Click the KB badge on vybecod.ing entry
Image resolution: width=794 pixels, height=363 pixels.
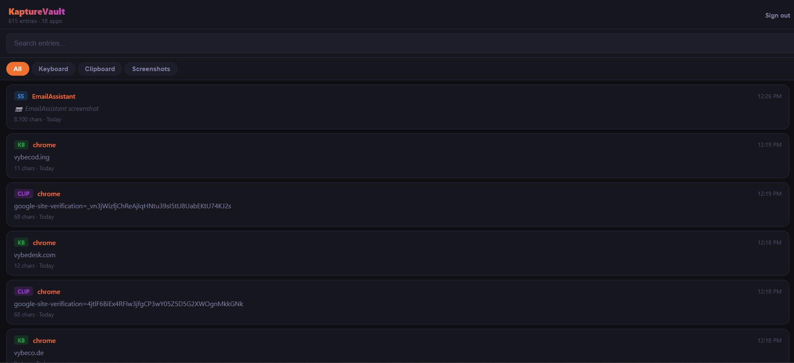21,145
